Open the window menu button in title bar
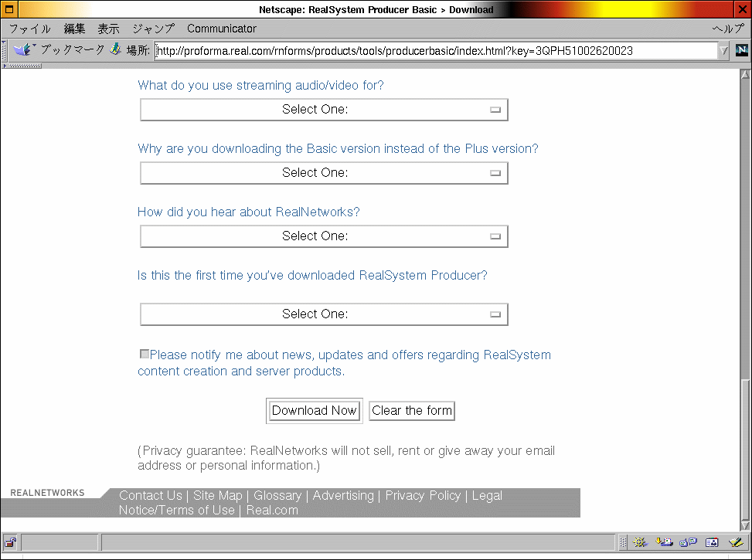The width and height of the screenshot is (752, 560). 9,9
